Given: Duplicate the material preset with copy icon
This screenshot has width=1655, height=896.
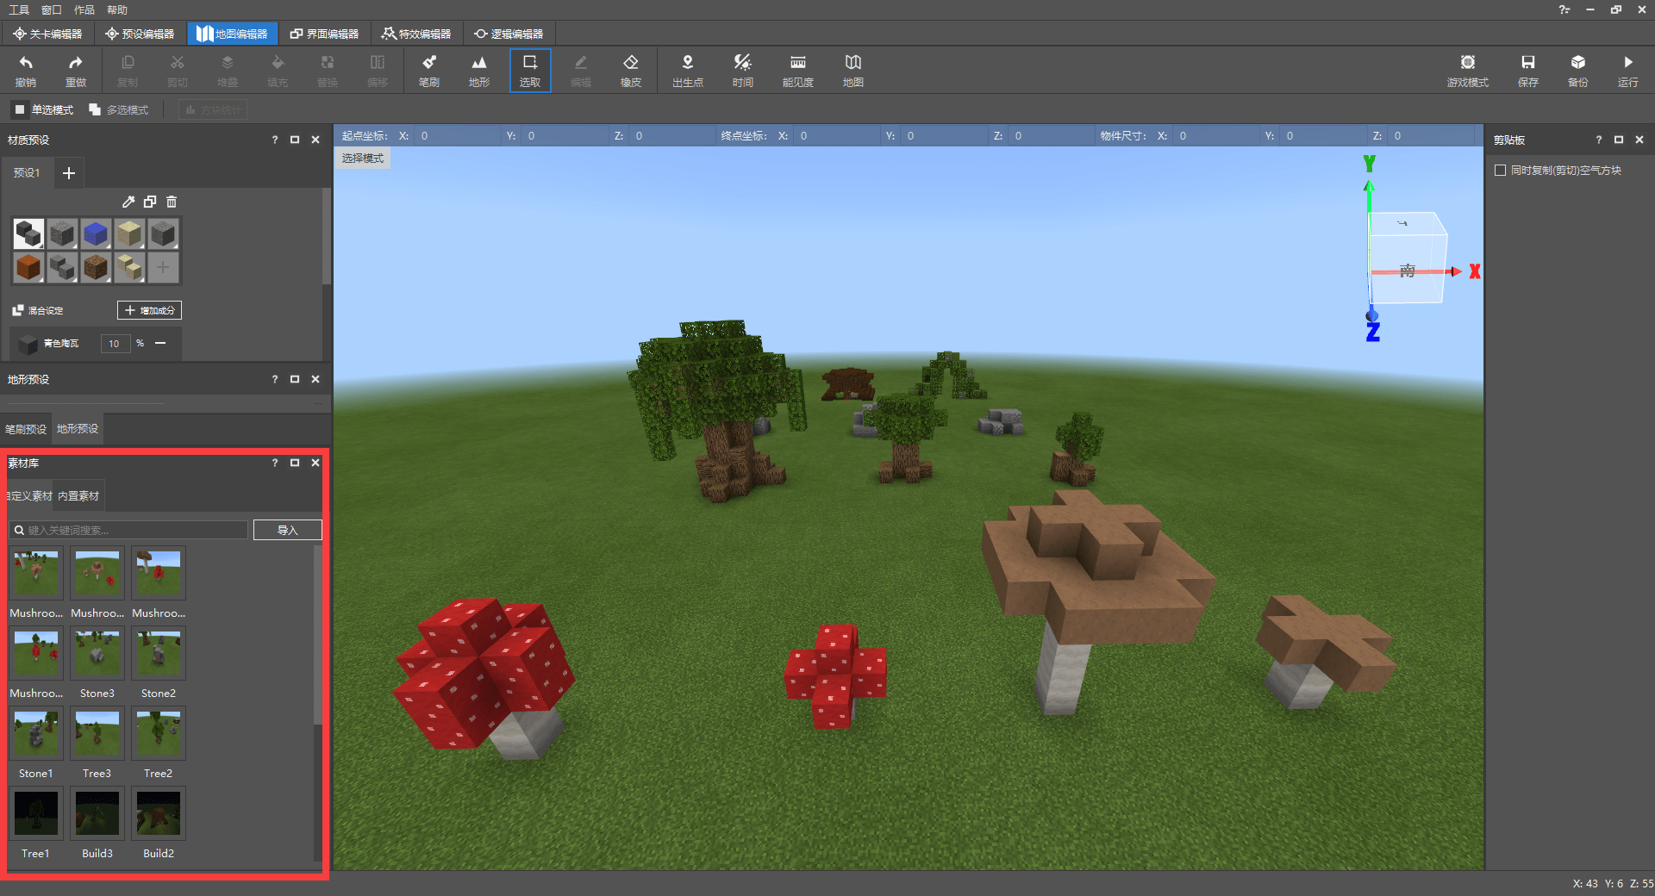Looking at the screenshot, I should pyautogui.click(x=150, y=202).
